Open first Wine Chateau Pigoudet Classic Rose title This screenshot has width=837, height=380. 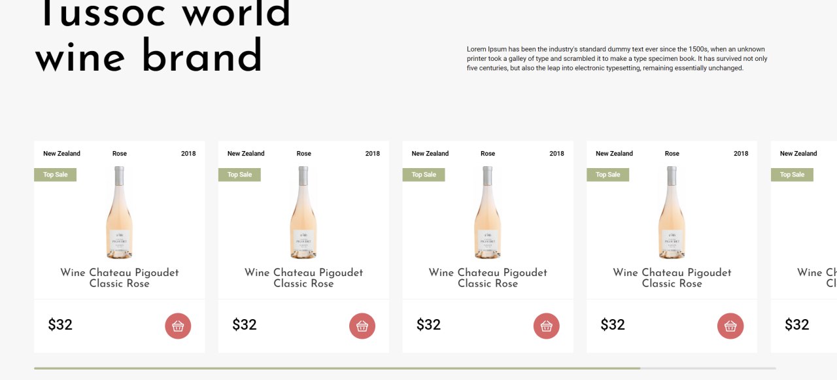pos(120,278)
